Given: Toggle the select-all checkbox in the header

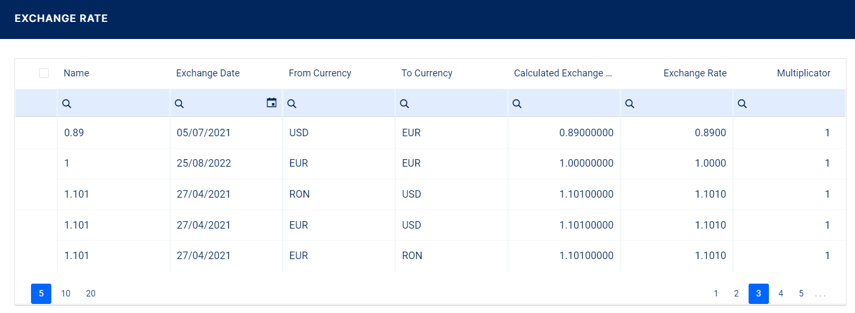Looking at the screenshot, I should (44, 73).
